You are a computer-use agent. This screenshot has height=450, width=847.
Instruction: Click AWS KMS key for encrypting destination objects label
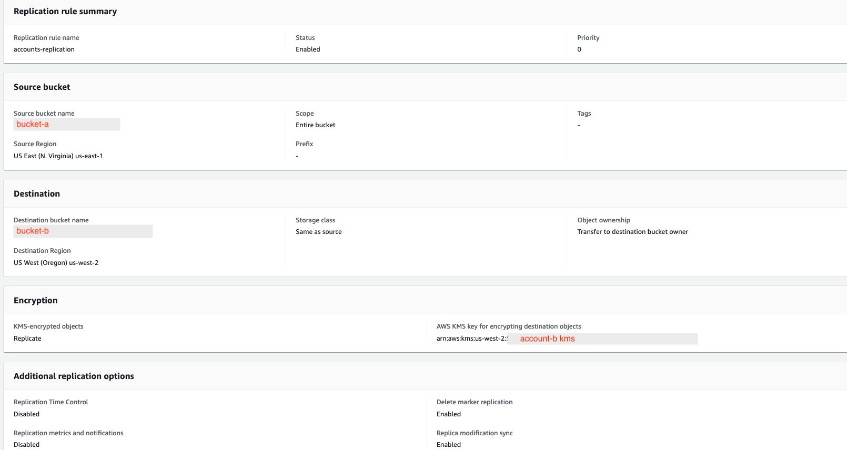tap(509, 326)
